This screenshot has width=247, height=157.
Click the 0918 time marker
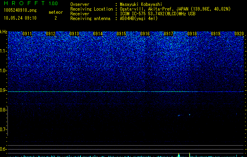192,34
